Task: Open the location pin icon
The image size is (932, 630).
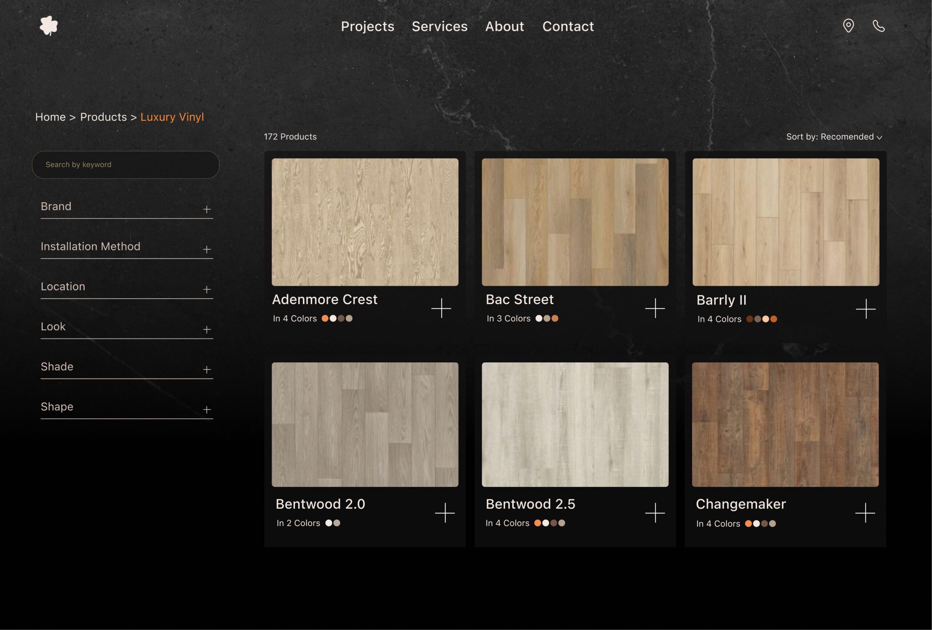Action: [848, 26]
